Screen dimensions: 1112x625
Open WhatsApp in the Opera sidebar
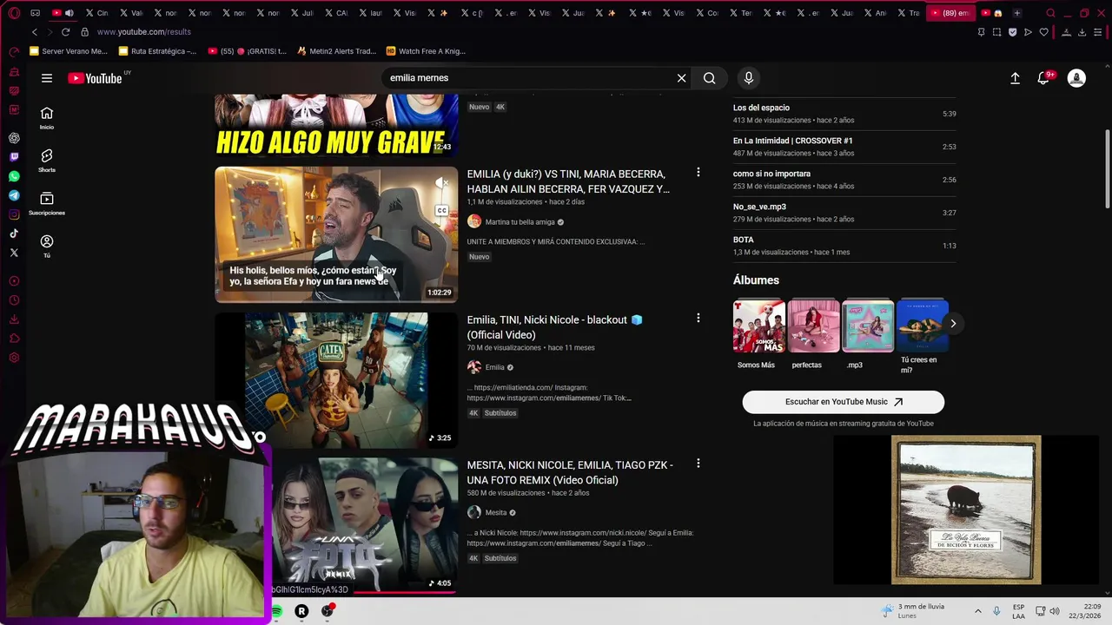pyautogui.click(x=14, y=176)
